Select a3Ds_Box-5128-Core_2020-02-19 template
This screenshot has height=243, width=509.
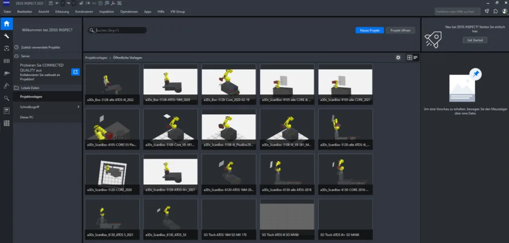tap(229, 84)
